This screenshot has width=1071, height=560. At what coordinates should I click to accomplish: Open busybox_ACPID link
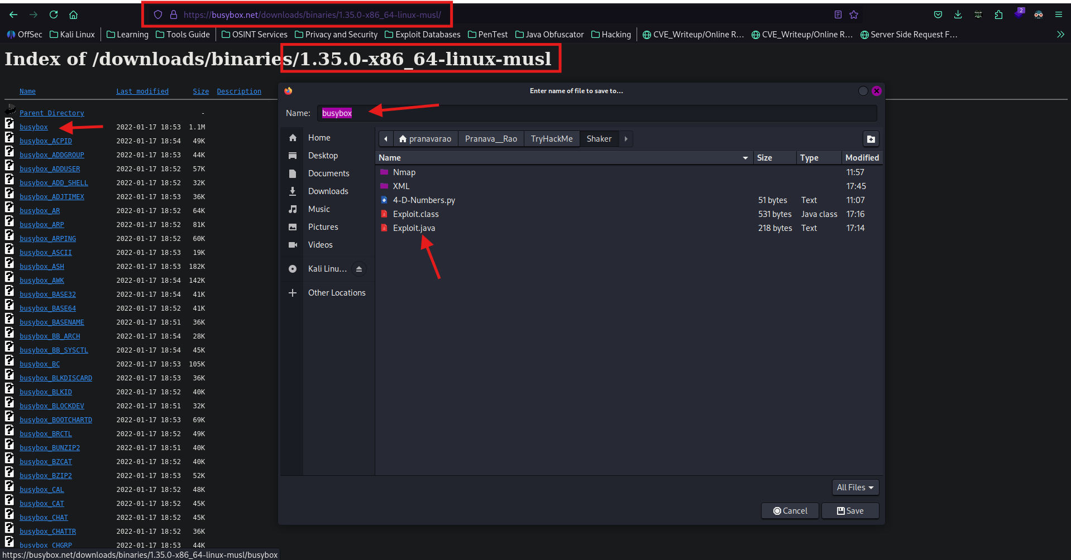click(46, 141)
